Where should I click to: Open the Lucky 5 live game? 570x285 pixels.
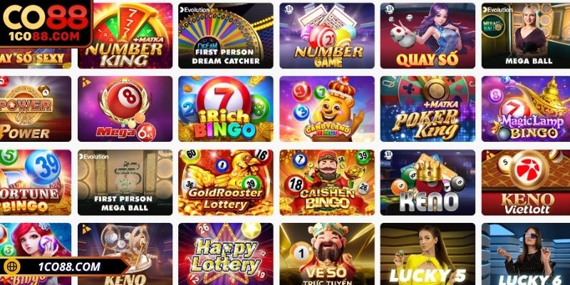pos(427,254)
